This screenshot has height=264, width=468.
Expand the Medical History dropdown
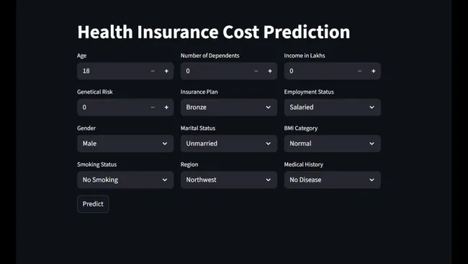[332, 180]
